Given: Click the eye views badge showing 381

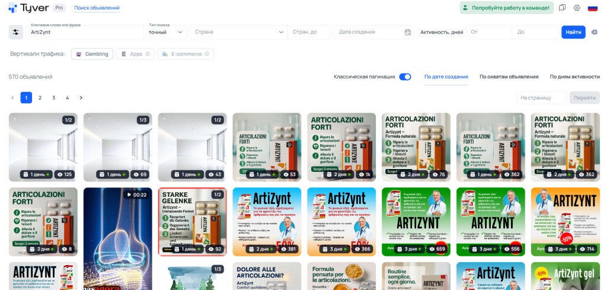Looking at the screenshot, I should [289, 249].
